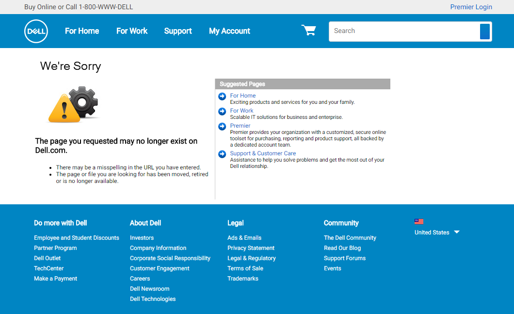The width and height of the screenshot is (514, 314).
Task: Click the We're Sorry heading
Action: click(70, 66)
